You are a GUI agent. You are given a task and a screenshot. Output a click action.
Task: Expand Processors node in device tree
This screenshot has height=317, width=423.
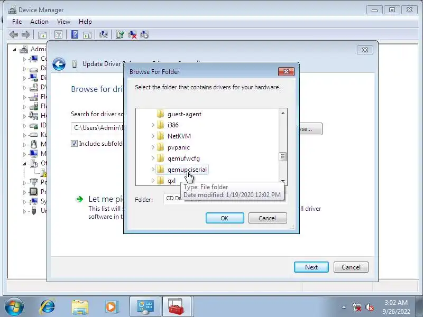24,192
